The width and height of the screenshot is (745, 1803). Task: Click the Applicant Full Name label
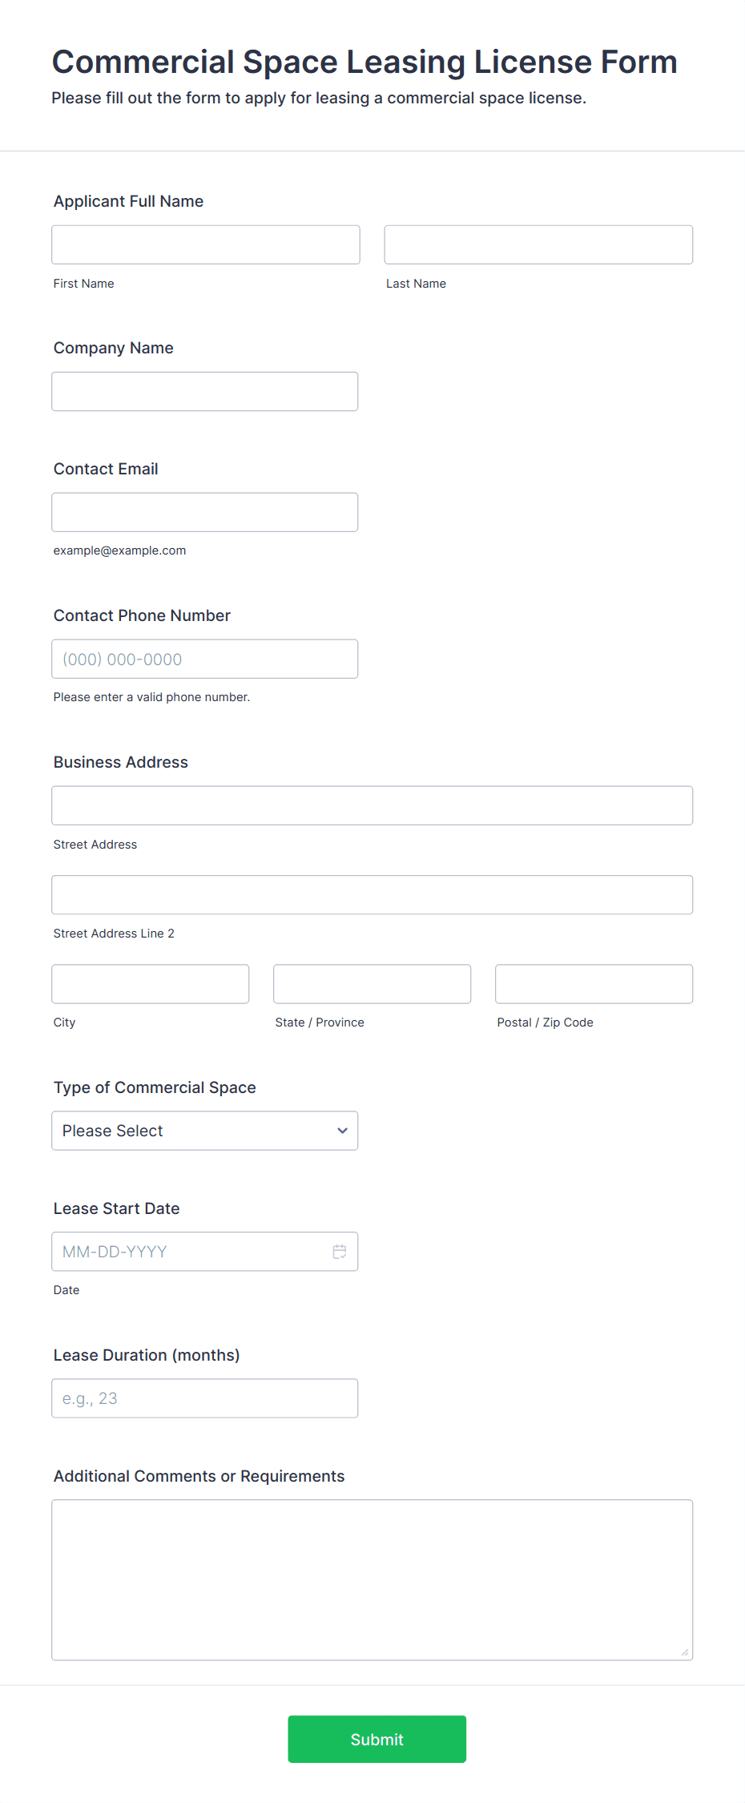[x=128, y=201]
